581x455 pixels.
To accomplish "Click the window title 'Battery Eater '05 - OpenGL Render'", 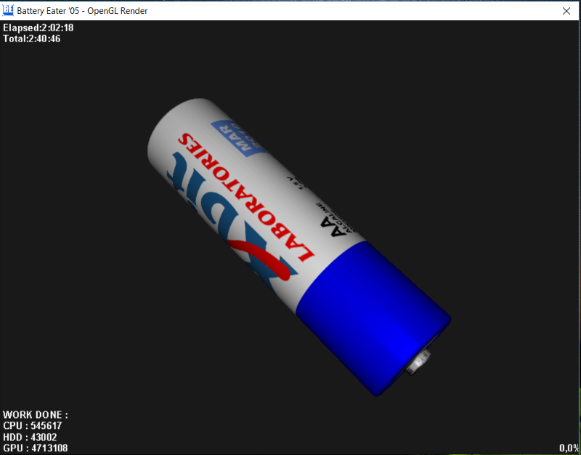I will pyautogui.click(x=82, y=11).
